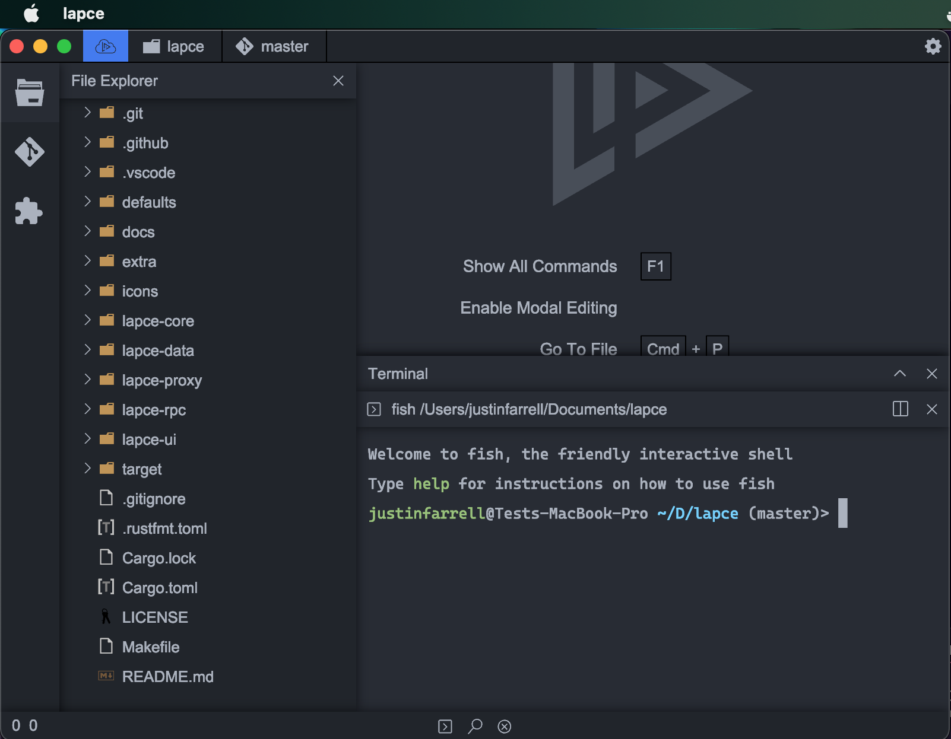Open the Apple menu

(x=31, y=13)
